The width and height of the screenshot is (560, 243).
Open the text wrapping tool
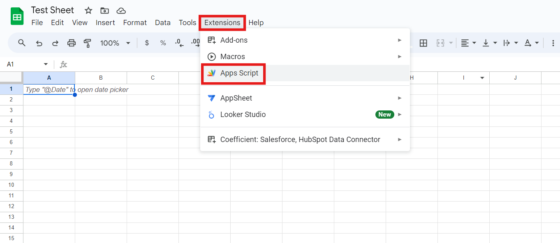[x=507, y=43]
